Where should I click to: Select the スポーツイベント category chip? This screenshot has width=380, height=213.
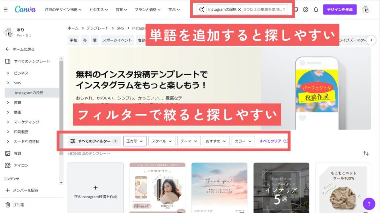[x=117, y=40]
